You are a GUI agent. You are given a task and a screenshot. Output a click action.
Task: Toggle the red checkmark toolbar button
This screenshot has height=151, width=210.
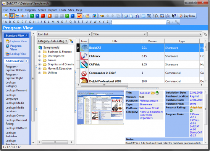point(79,16)
